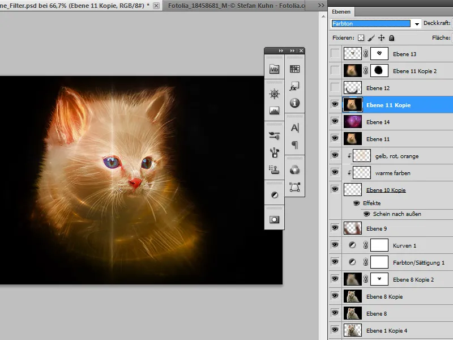Image resolution: width=453 pixels, height=340 pixels.
Task: Open the Histogram panel icon
Action: pos(275,110)
